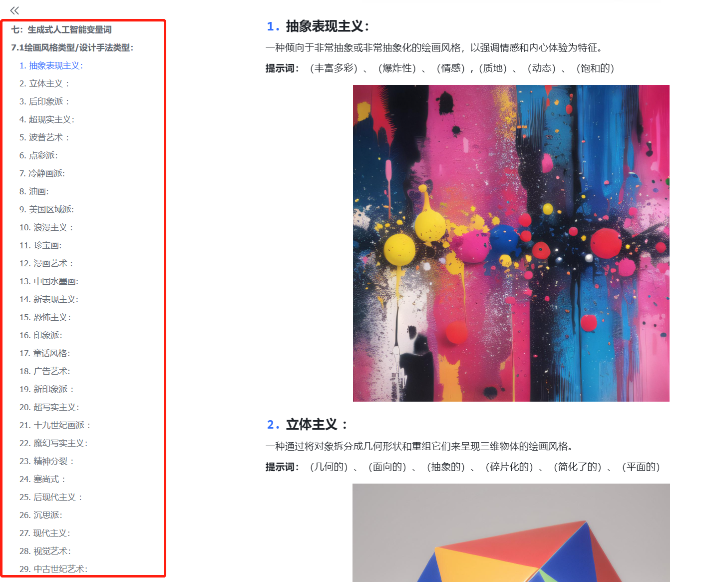Screen dimensions: 705x582
Task: Open 4. 超现实主义 from the outline
Action: 47,120
